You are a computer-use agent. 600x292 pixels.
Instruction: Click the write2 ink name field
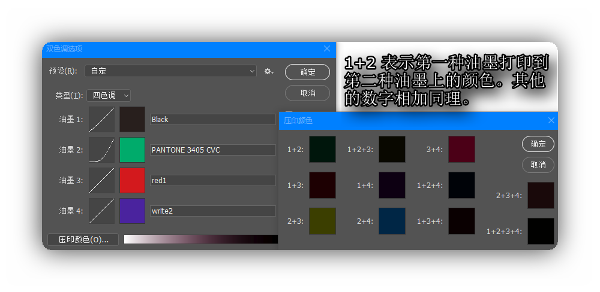(213, 211)
